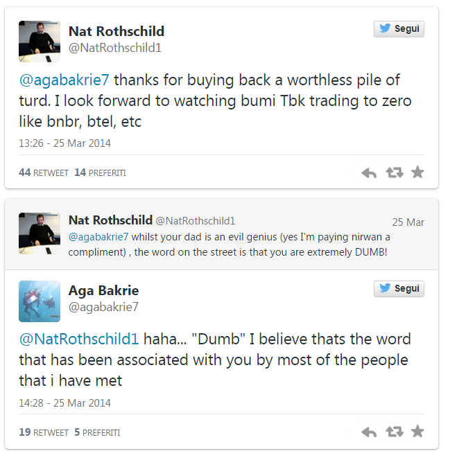Viewport: 475px width, 451px height.
Task: Click @NatRothschild1 mention in Aga's reply
Action: click(x=79, y=339)
